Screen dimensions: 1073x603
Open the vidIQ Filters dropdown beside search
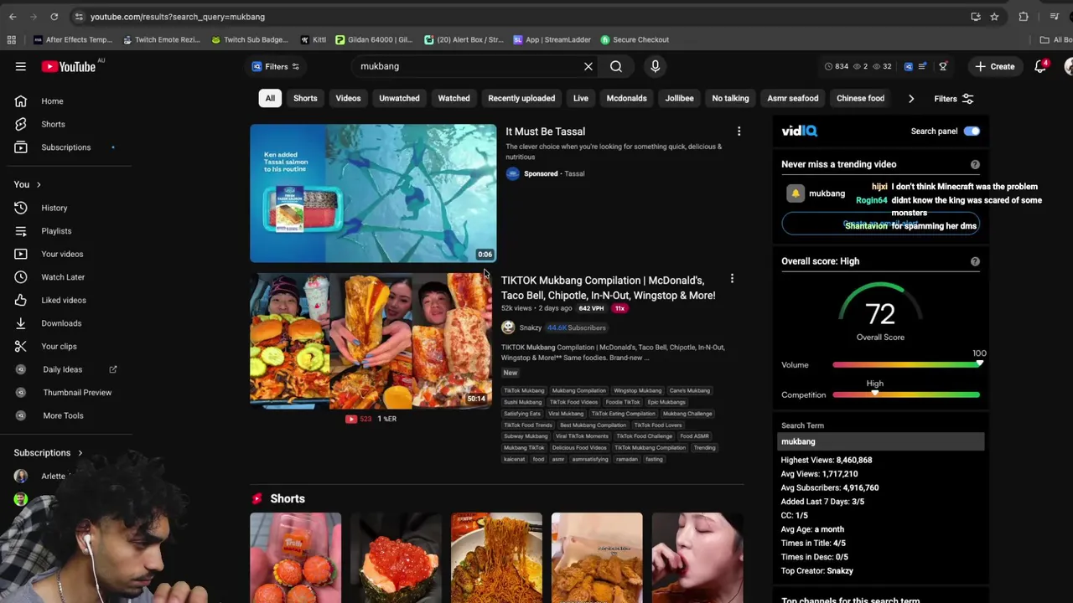click(x=277, y=66)
